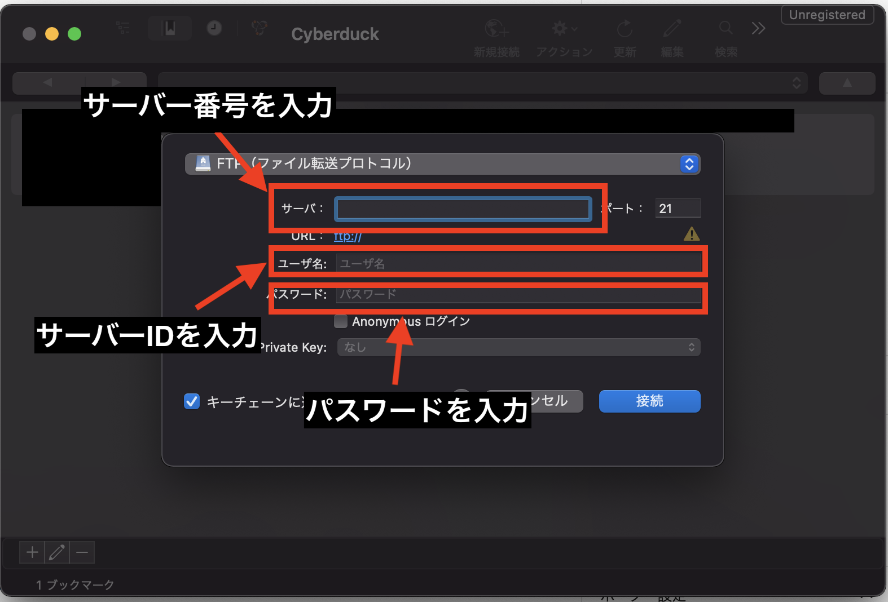Remove bookmark with the minus button
Image resolution: width=888 pixels, height=602 pixels.
pyautogui.click(x=82, y=552)
